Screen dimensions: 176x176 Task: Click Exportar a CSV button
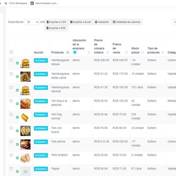56,22
